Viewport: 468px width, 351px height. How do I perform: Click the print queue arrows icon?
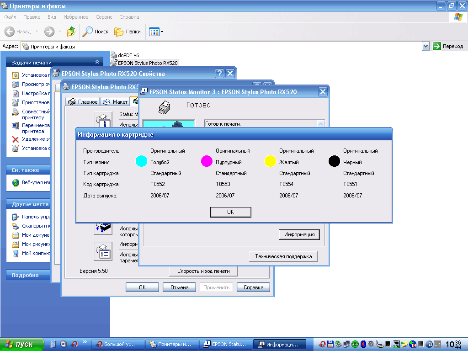coord(103,229)
